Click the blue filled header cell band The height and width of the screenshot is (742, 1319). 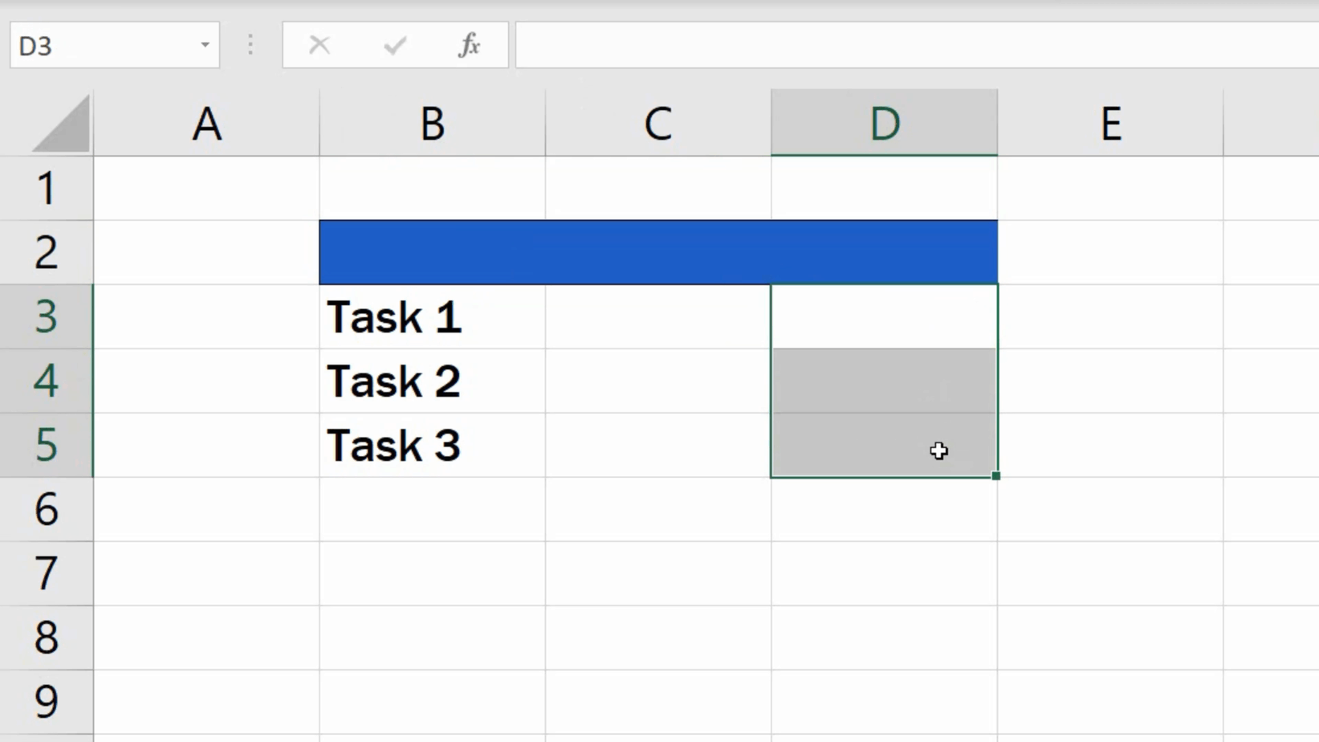click(x=657, y=252)
